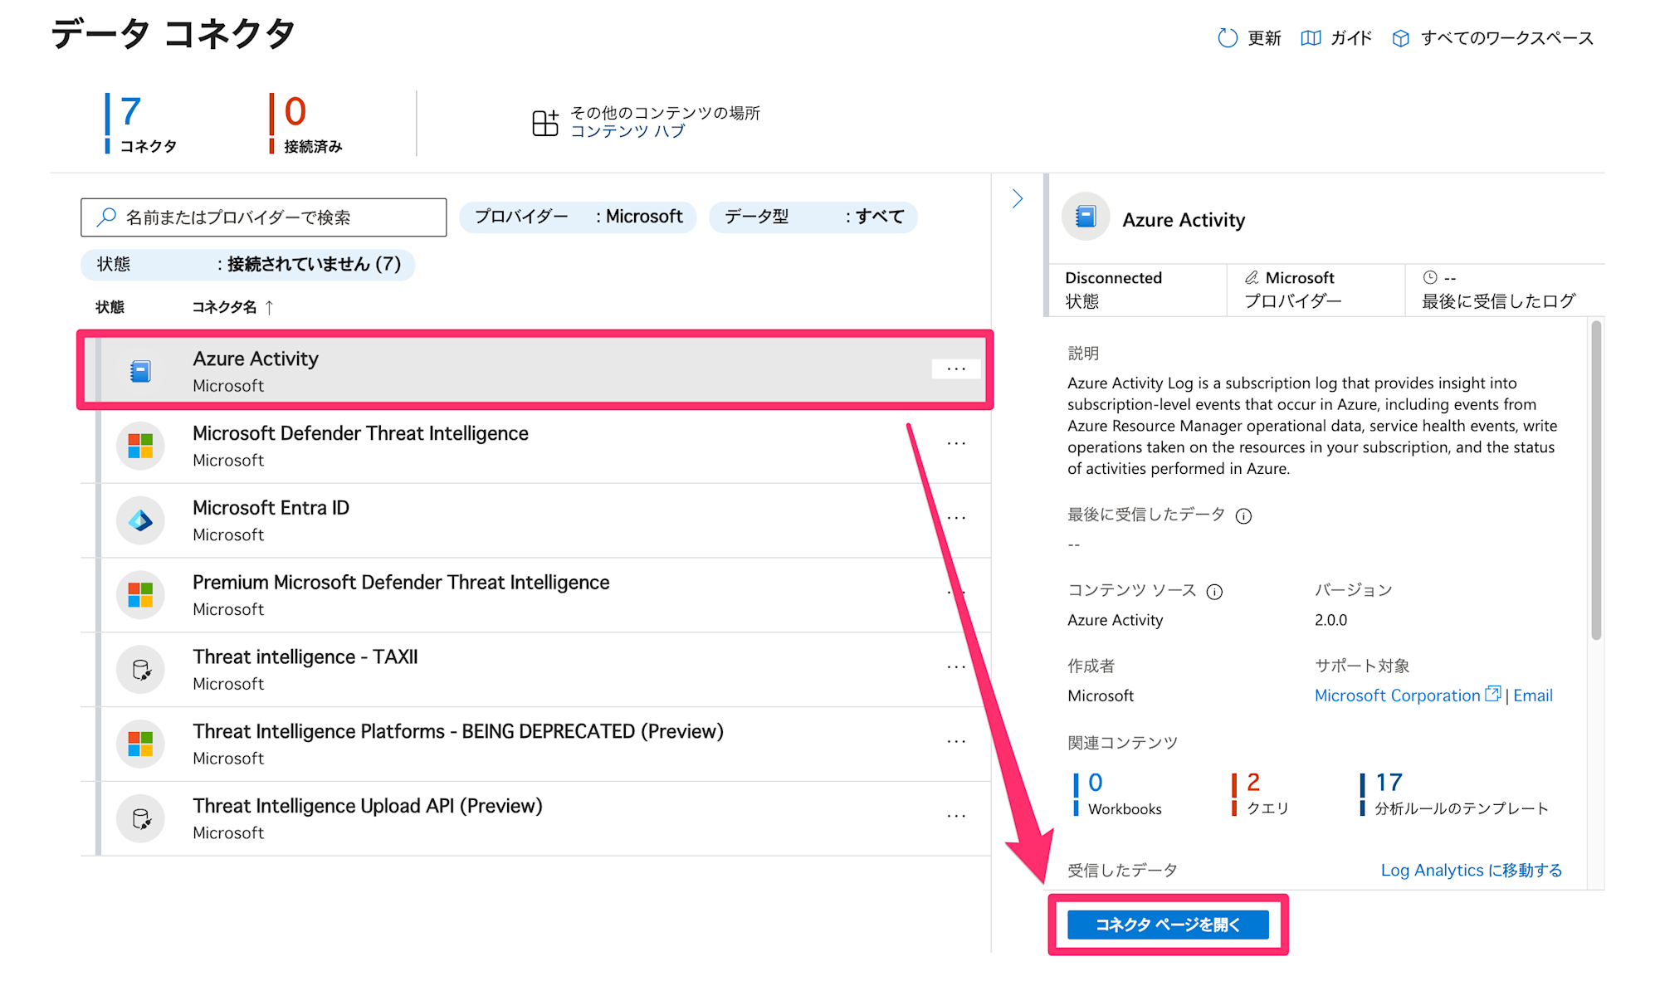Click the Threat Intelligence Upload API database icon
1660x981 pixels.
click(x=140, y=819)
